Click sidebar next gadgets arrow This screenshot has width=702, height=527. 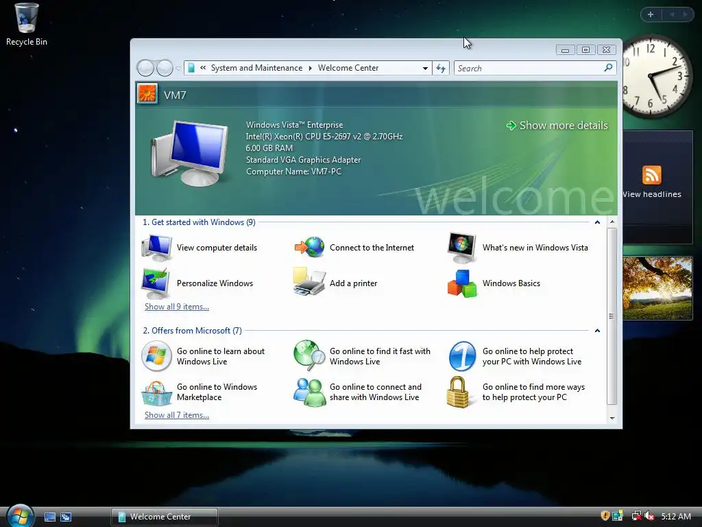(x=685, y=14)
